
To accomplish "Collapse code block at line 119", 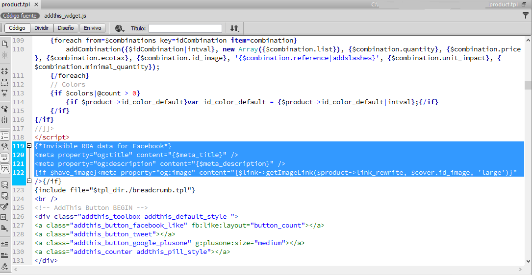I will 29,146.
